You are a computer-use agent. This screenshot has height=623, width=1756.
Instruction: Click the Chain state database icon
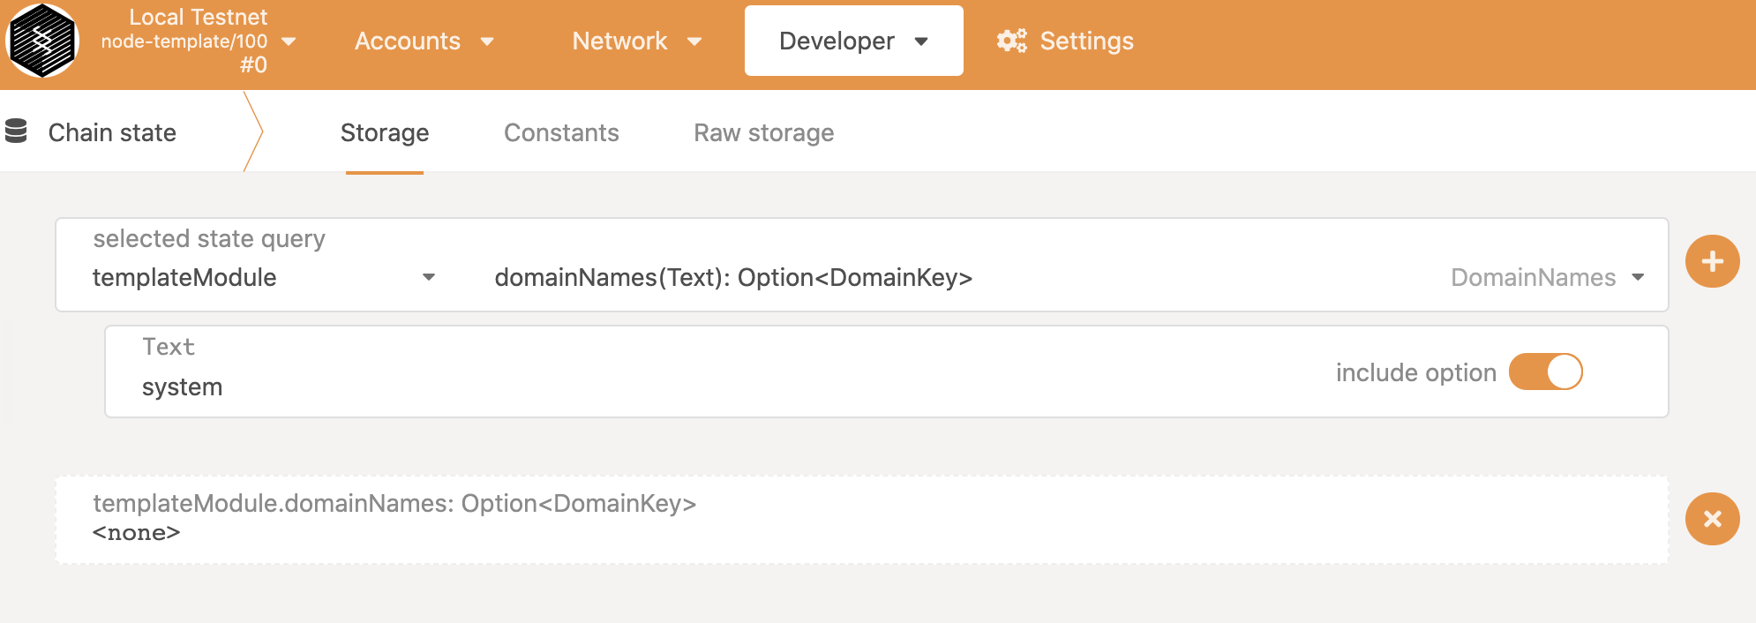click(16, 131)
